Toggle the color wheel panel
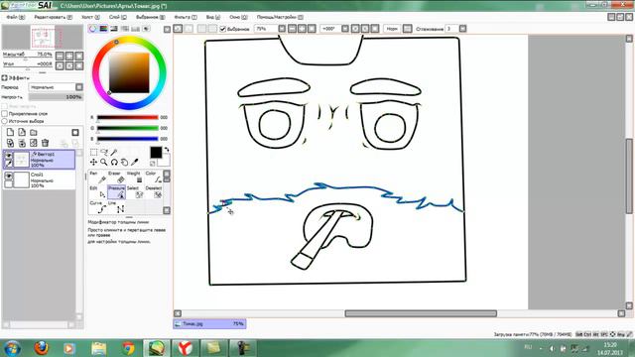 tap(93, 29)
